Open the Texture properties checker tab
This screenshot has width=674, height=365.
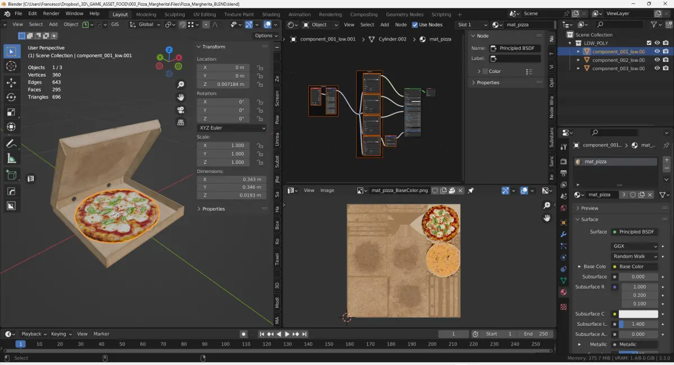[x=563, y=307]
